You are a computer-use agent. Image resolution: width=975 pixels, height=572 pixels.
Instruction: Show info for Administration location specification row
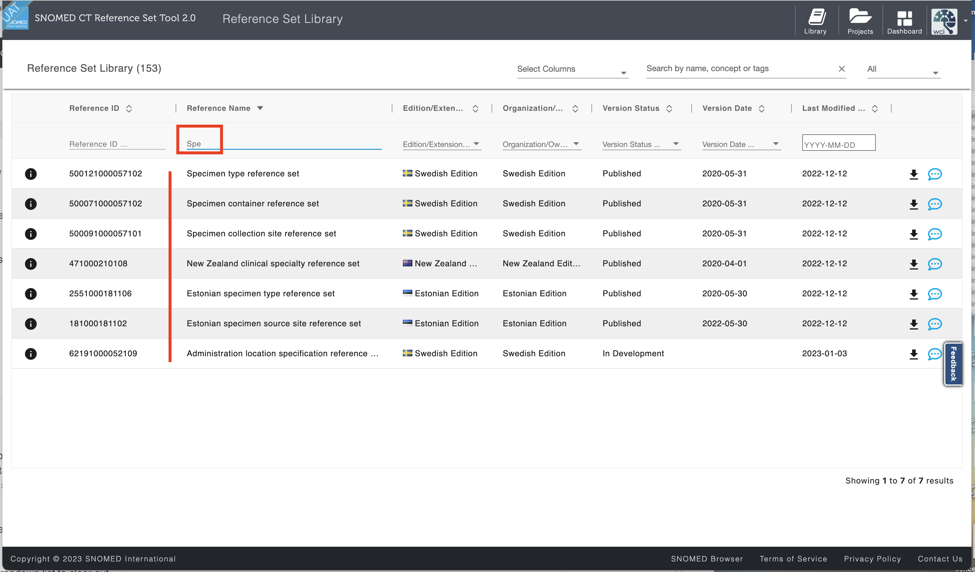(x=31, y=354)
